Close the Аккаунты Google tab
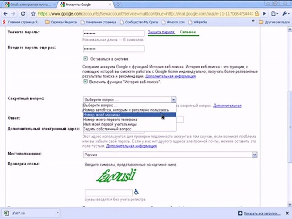The height and width of the screenshot is (219, 292). pos(110,5)
